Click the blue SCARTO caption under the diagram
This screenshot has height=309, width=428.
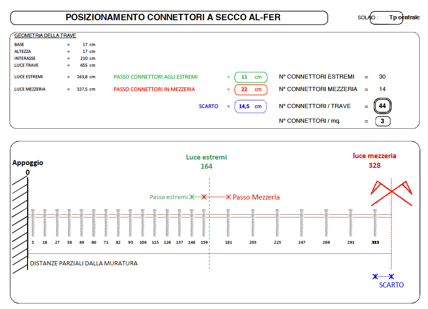pyautogui.click(x=391, y=285)
